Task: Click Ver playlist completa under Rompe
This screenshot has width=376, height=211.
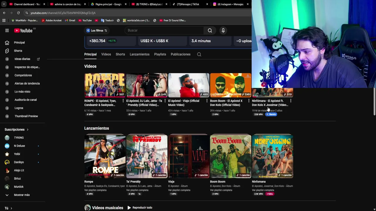Action: click(x=95, y=190)
